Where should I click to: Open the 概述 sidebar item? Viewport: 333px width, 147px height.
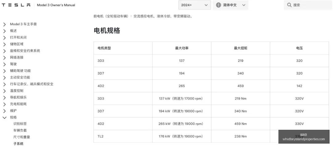13,31
